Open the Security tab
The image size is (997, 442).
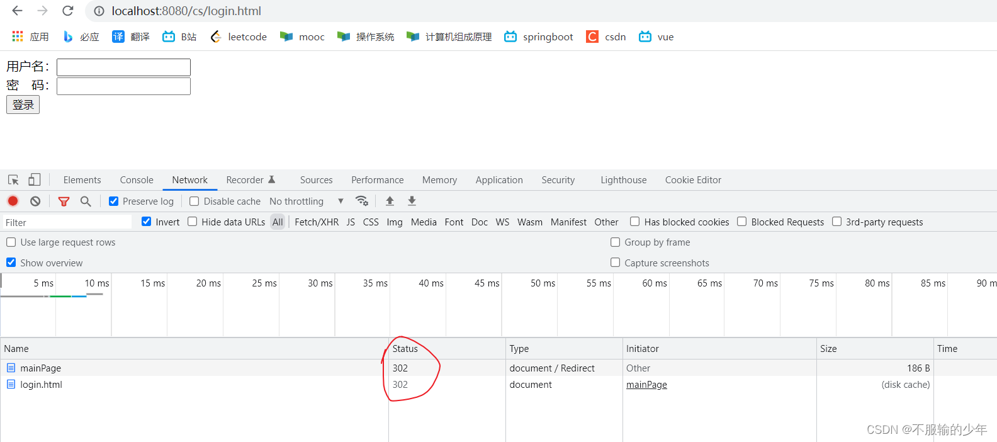click(x=558, y=180)
